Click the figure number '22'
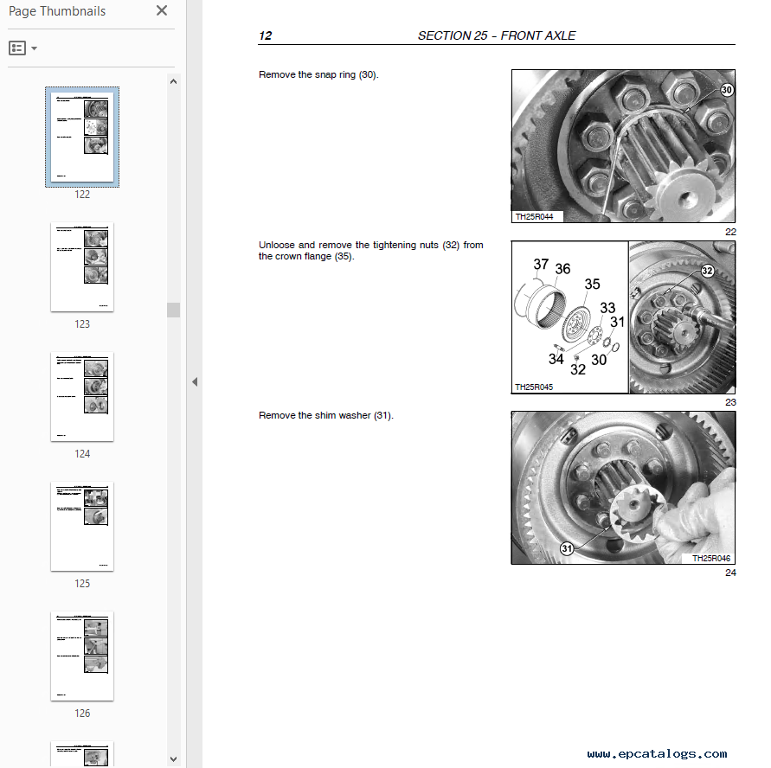Viewport: 771px width, 768px height. coord(730,232)
